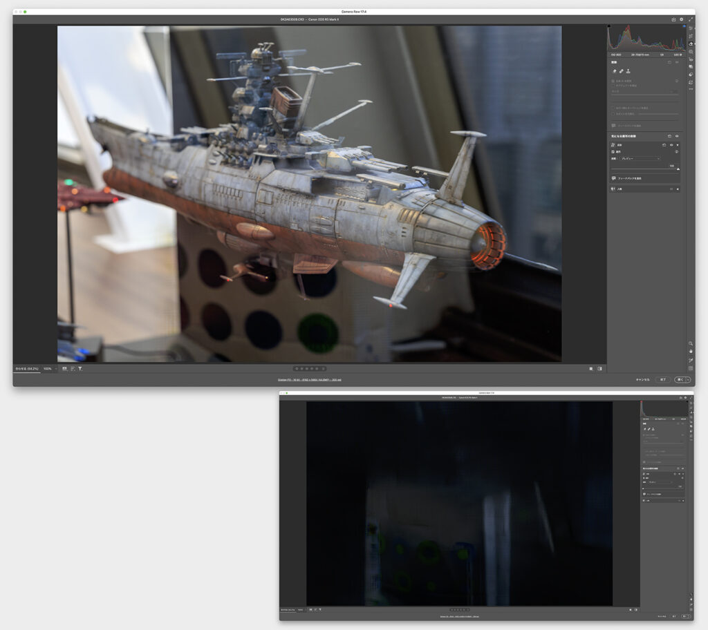Collapse the 反射 section triangle
This screenshot has height=630, width=708.
point(678,145)
